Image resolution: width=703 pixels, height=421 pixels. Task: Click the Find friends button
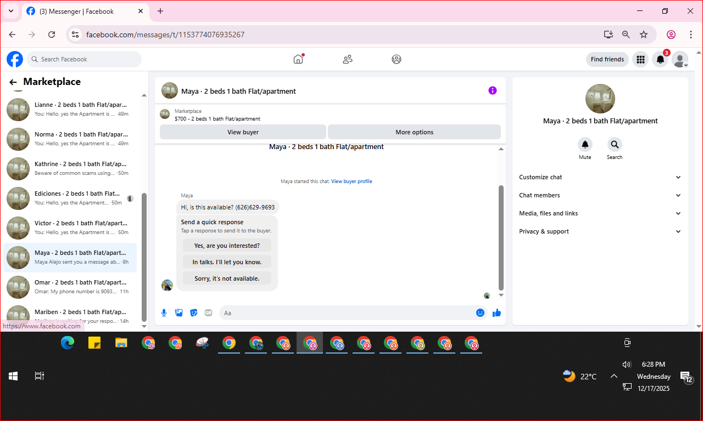click(607, 59)
